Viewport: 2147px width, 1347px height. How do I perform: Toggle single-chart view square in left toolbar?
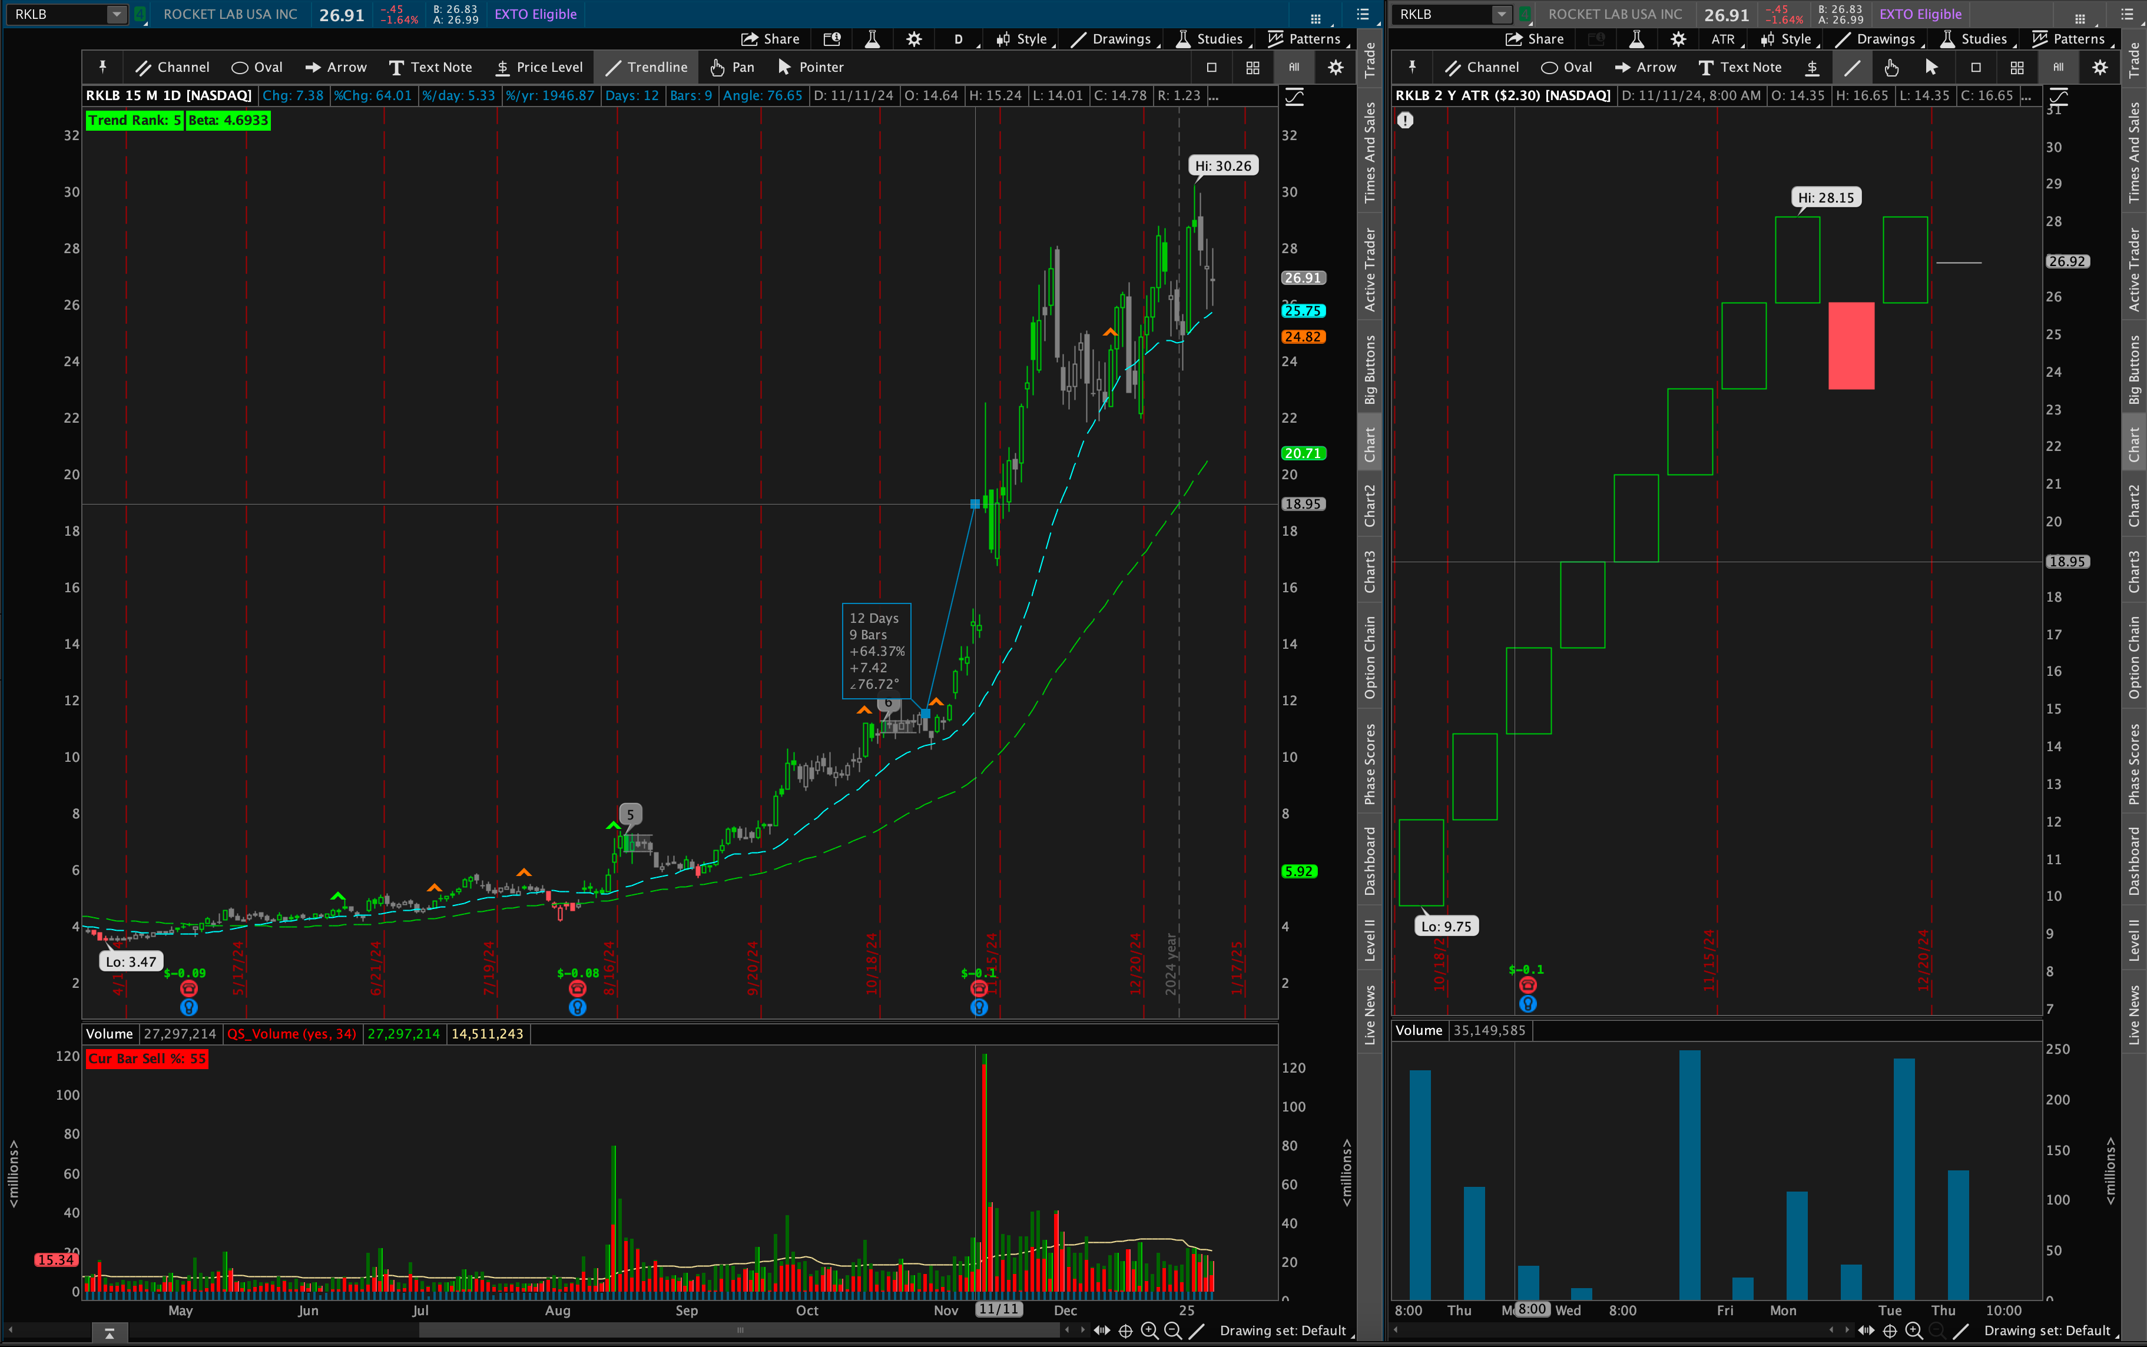tap(1211, 67)
